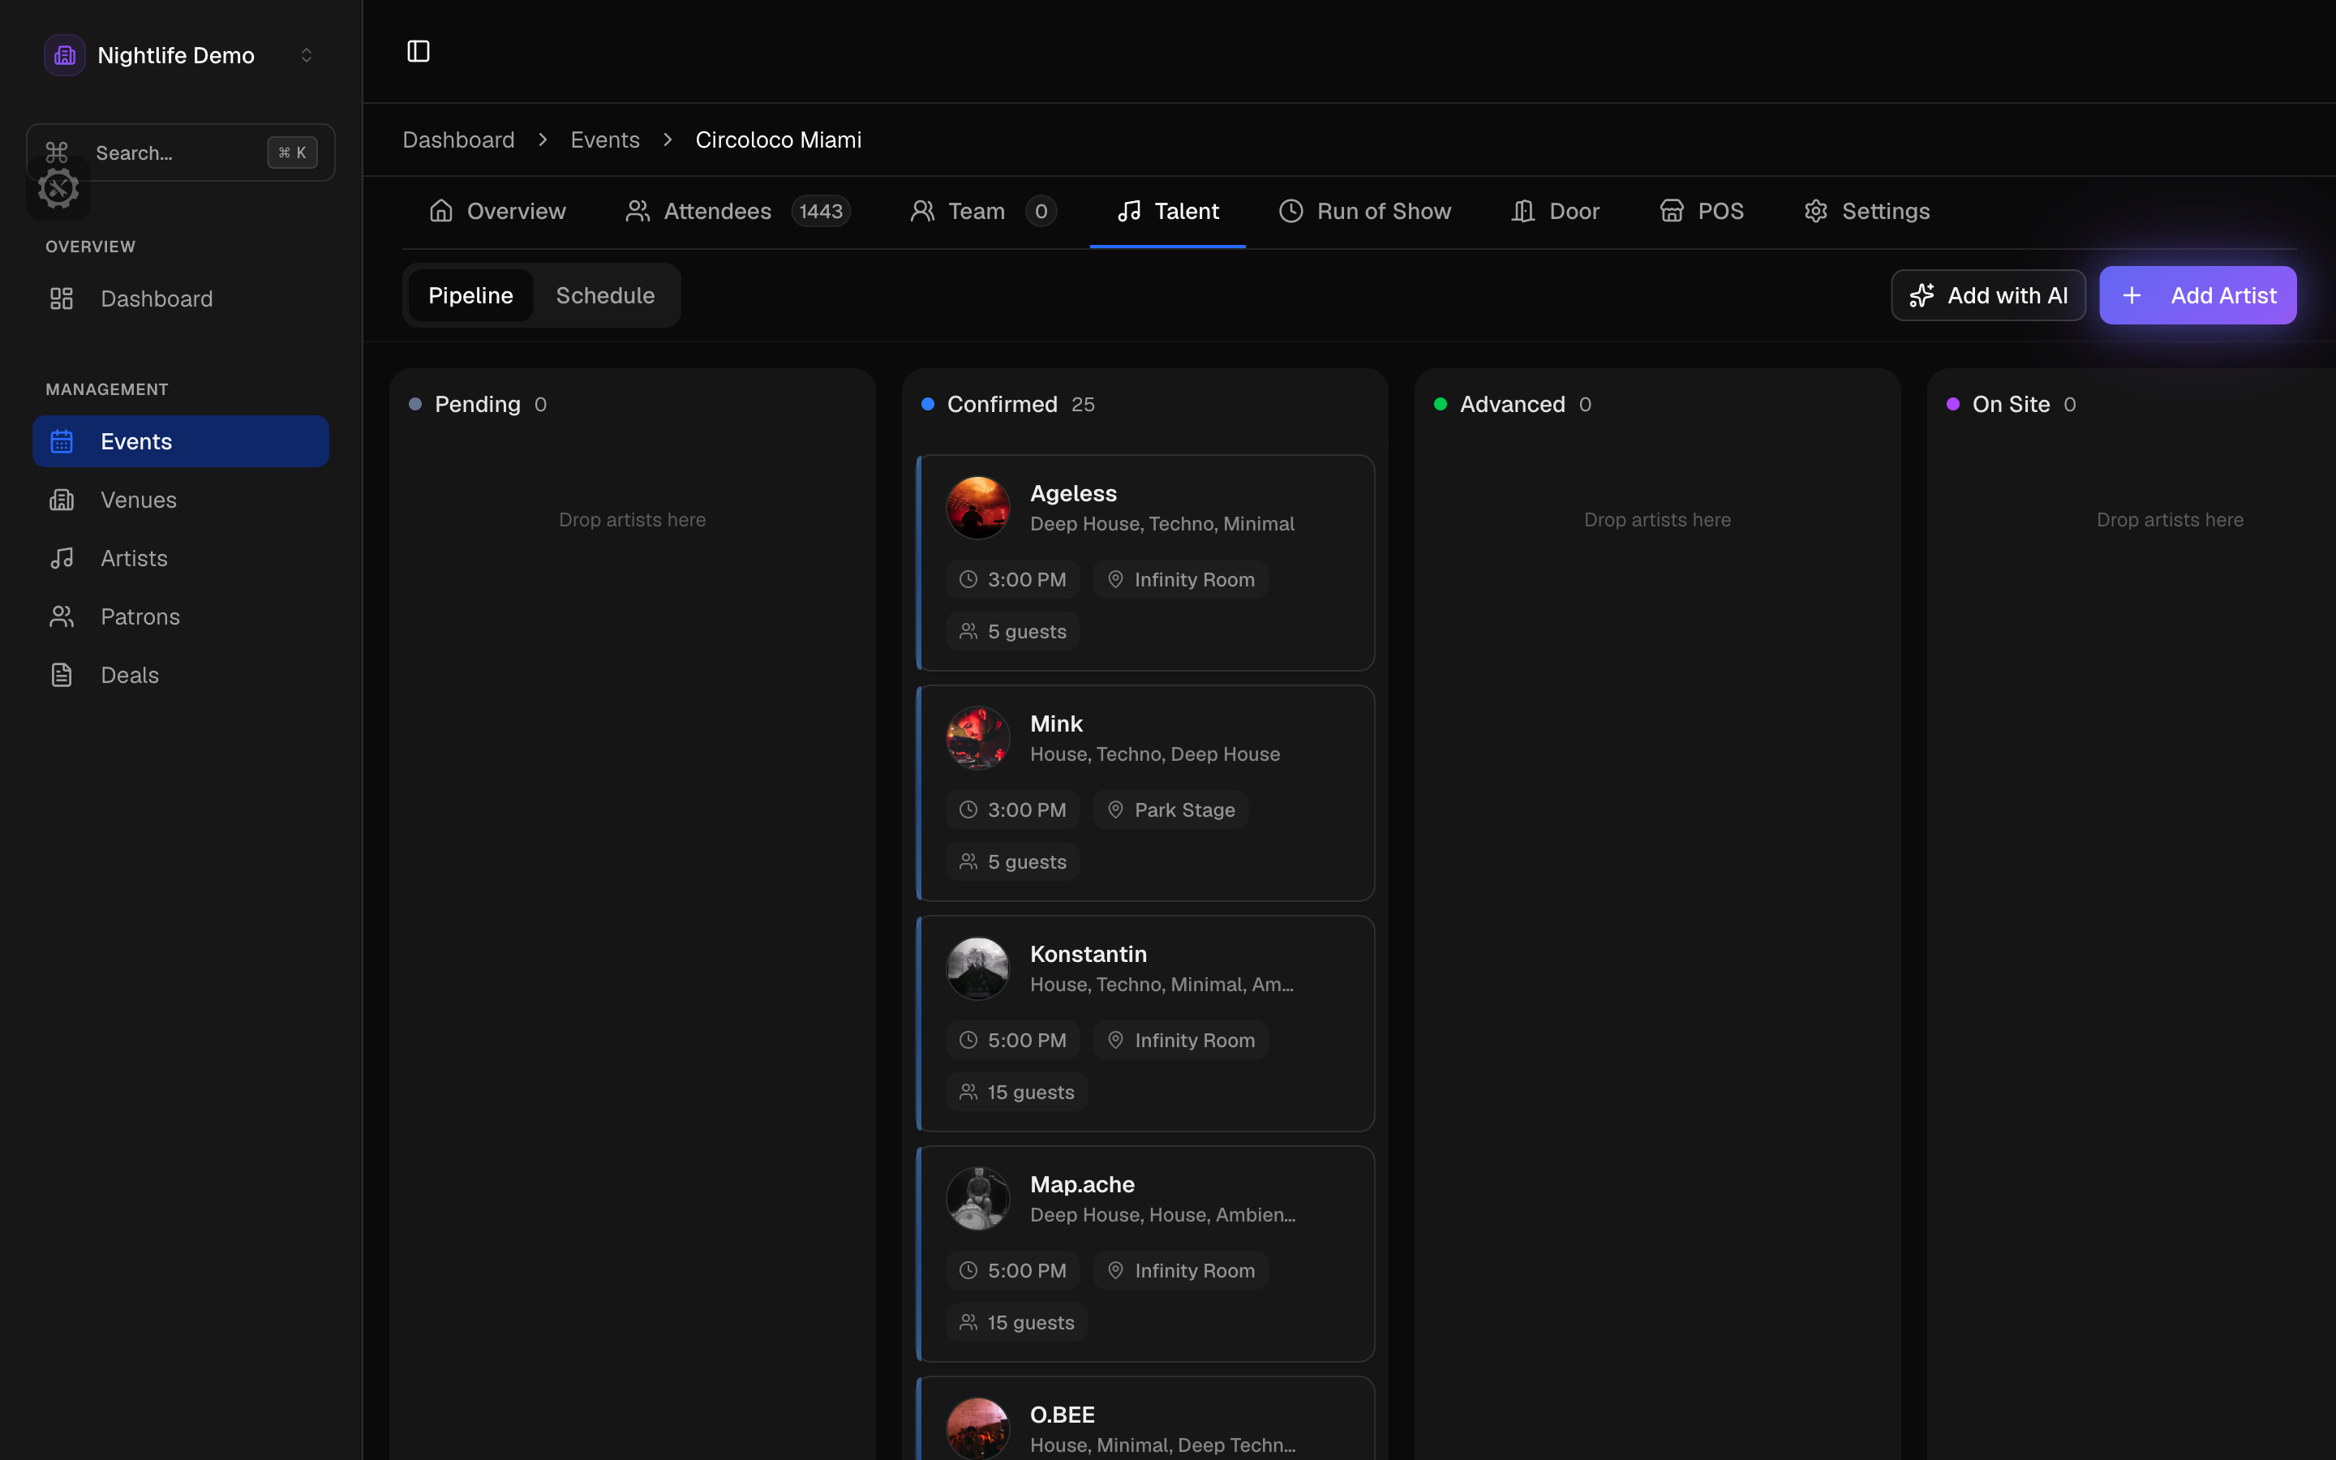Go to Events via breadcrumb
Screen dimensions: 2336x1460
click(x=605, y=140)
